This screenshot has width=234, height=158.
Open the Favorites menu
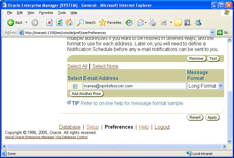point(46,13)
